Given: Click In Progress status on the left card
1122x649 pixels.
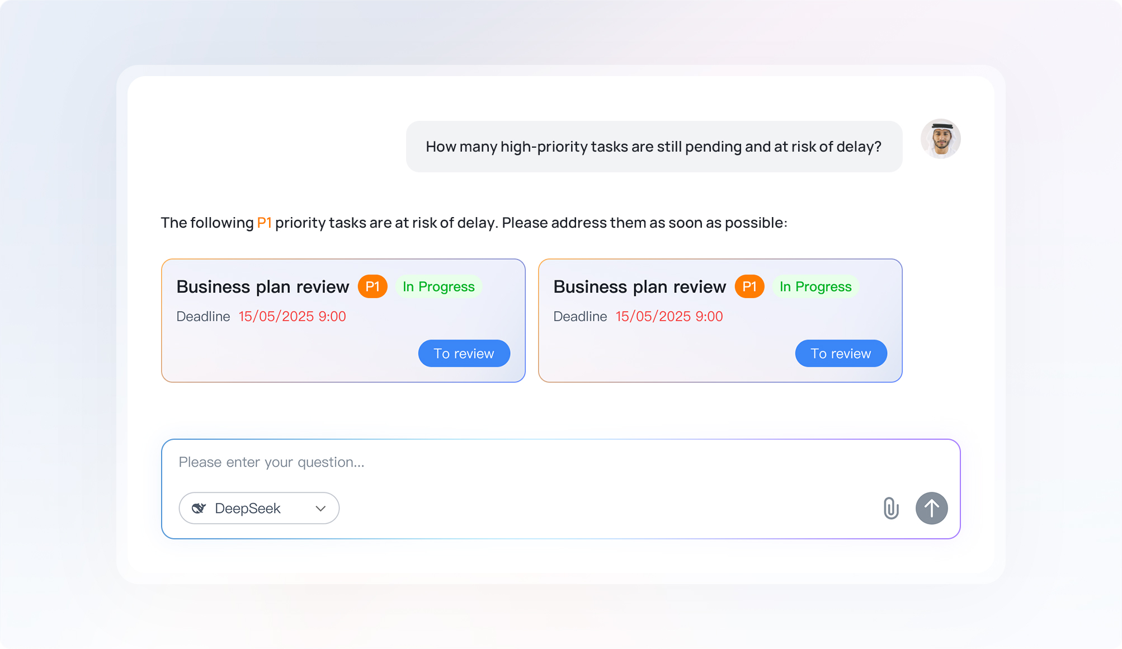Looking at the screenshot, I should (x=439, y=286).
